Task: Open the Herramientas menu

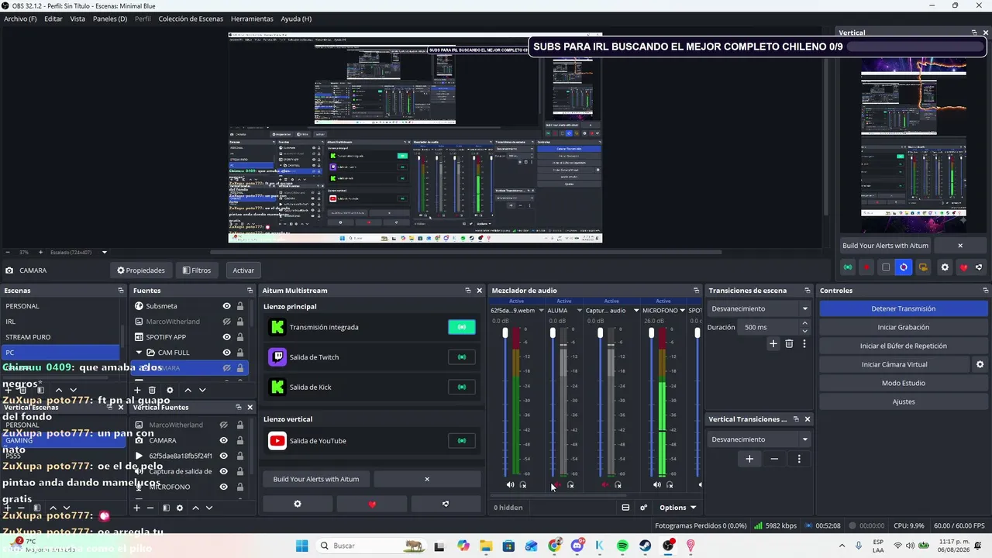Action: coord(252,19)
